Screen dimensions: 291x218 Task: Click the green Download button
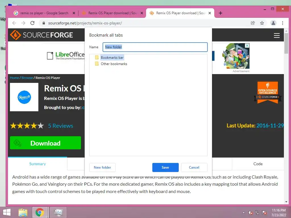45,143
